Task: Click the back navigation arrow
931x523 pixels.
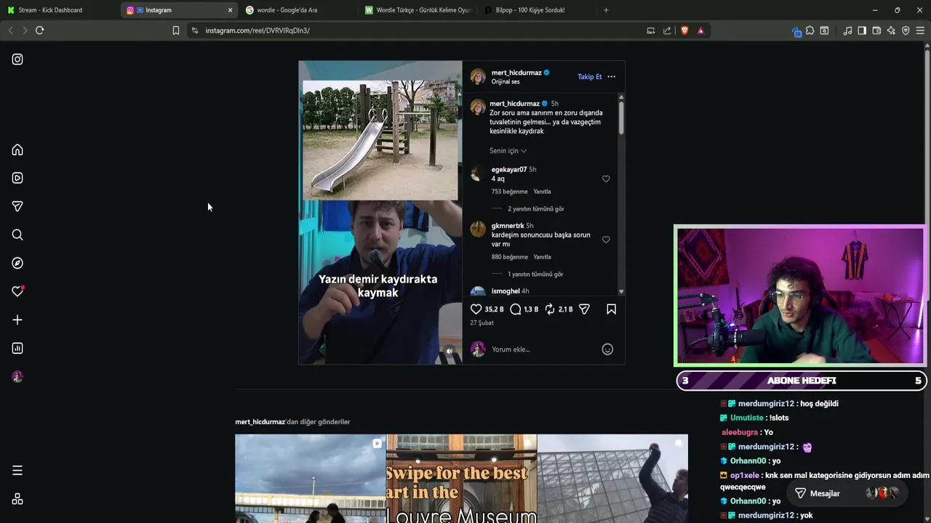Action: click(x=10, y=31)
